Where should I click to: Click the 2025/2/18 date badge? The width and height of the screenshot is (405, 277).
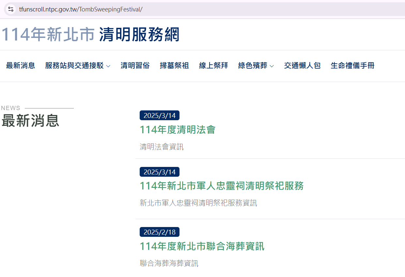click(160, 232)
